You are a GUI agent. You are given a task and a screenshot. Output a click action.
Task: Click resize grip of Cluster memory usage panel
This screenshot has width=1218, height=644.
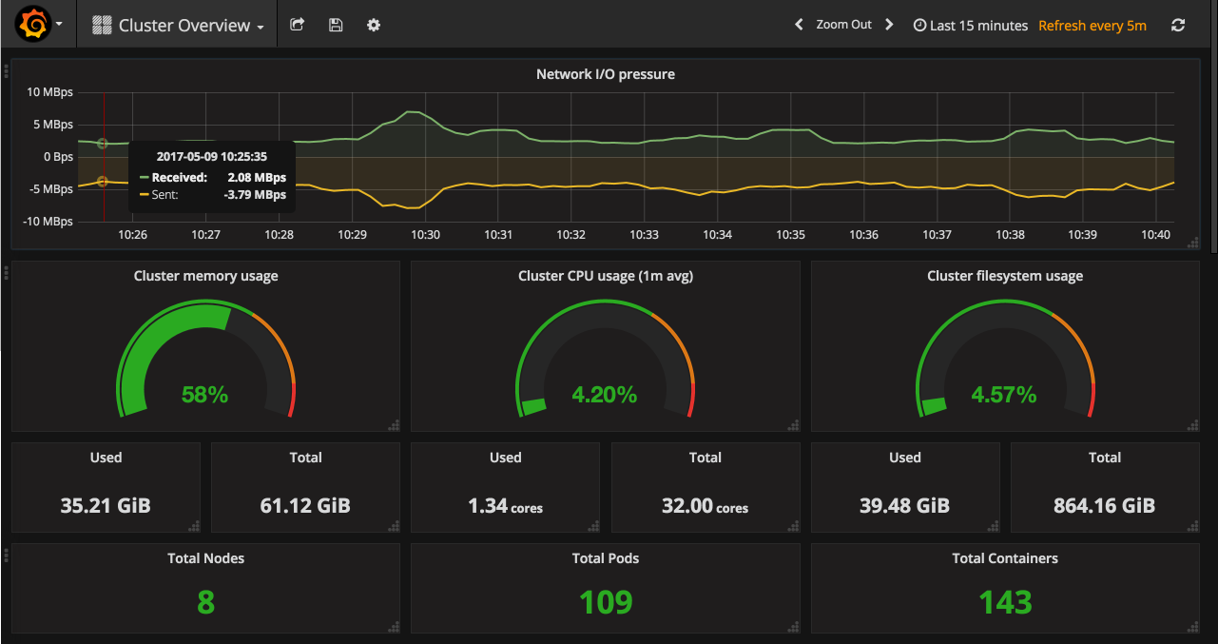394,425
